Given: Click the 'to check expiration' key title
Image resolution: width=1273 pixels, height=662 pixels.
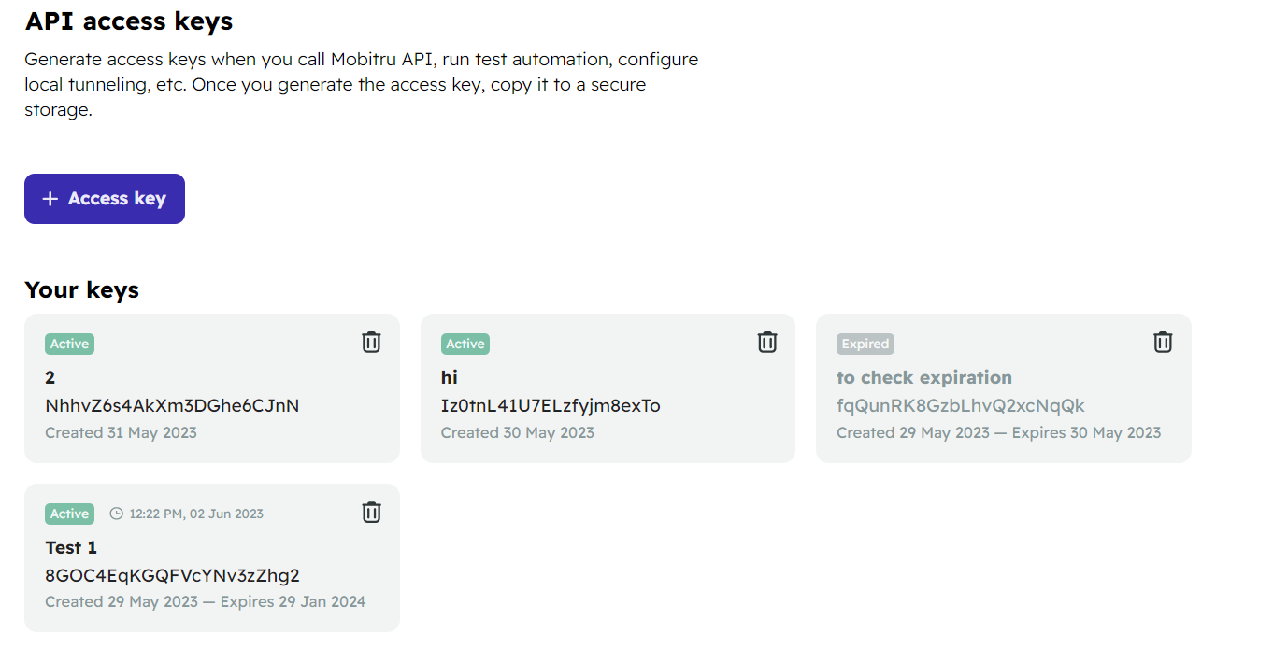Looking at the screenshot, I should (924, 377).
